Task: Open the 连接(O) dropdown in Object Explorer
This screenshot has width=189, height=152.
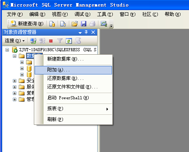Action: (x=15, y=41)
